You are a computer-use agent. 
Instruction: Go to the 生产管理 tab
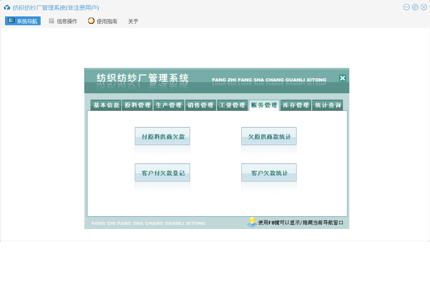[x=169, y=105]
